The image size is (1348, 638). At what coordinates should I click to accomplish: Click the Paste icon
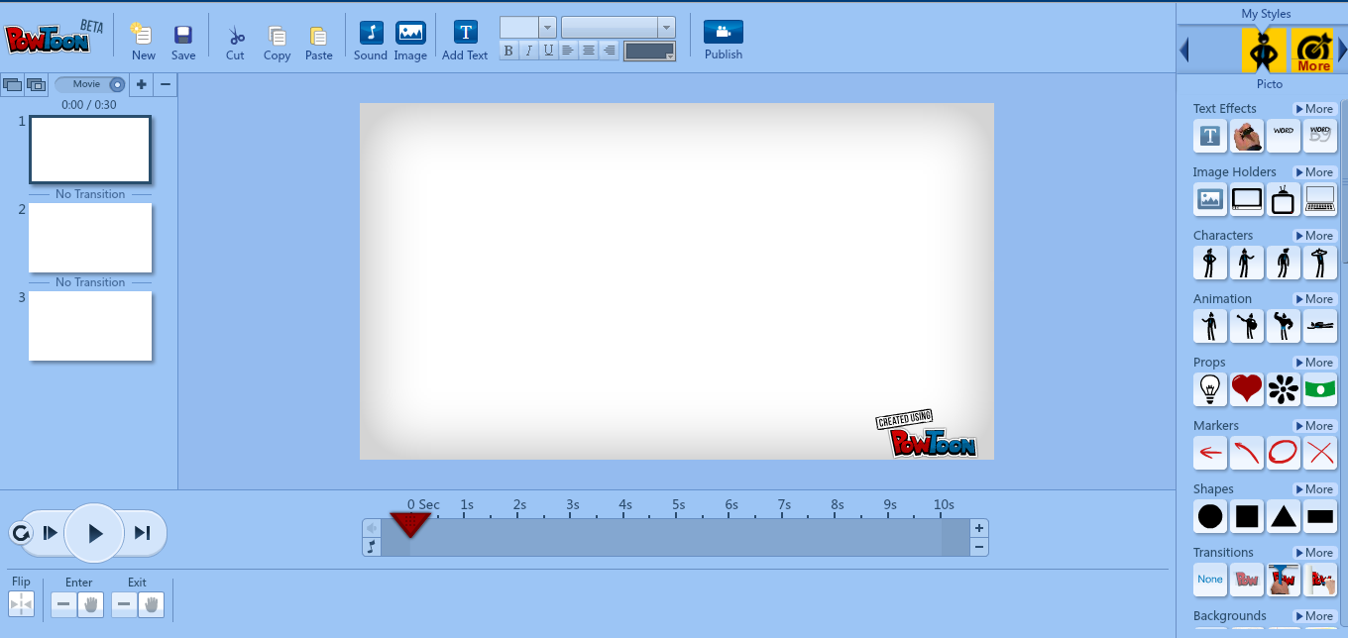(318, 36)
